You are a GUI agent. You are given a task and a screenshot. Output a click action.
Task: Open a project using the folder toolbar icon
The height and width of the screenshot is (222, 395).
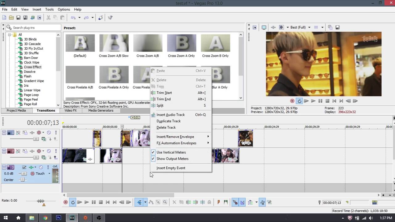click(11, 18)
